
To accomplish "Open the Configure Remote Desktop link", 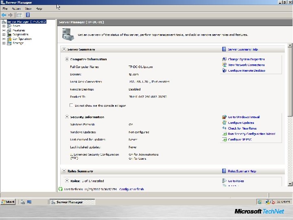I will point(247,70).
